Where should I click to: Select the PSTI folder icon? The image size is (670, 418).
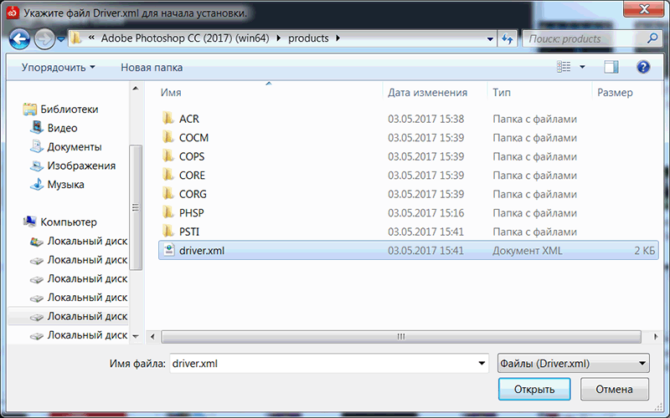[x=168, y=231]
